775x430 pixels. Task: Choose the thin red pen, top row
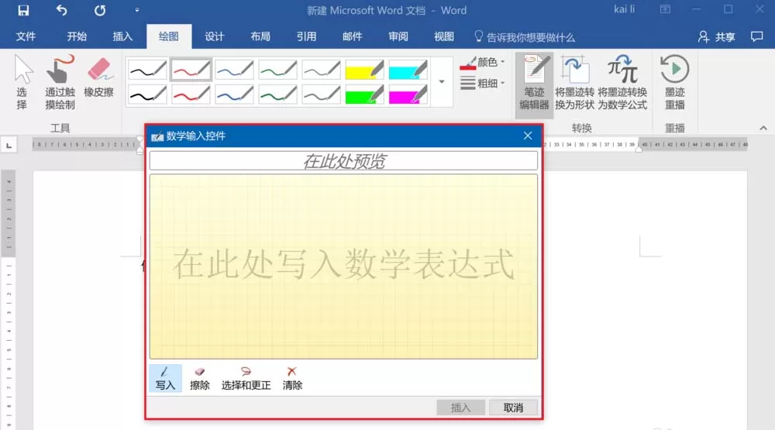coord(191,71)
